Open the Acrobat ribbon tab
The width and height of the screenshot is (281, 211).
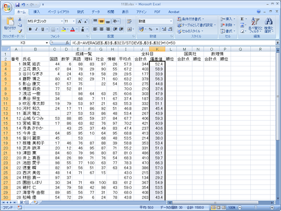(x=174, y=12)
